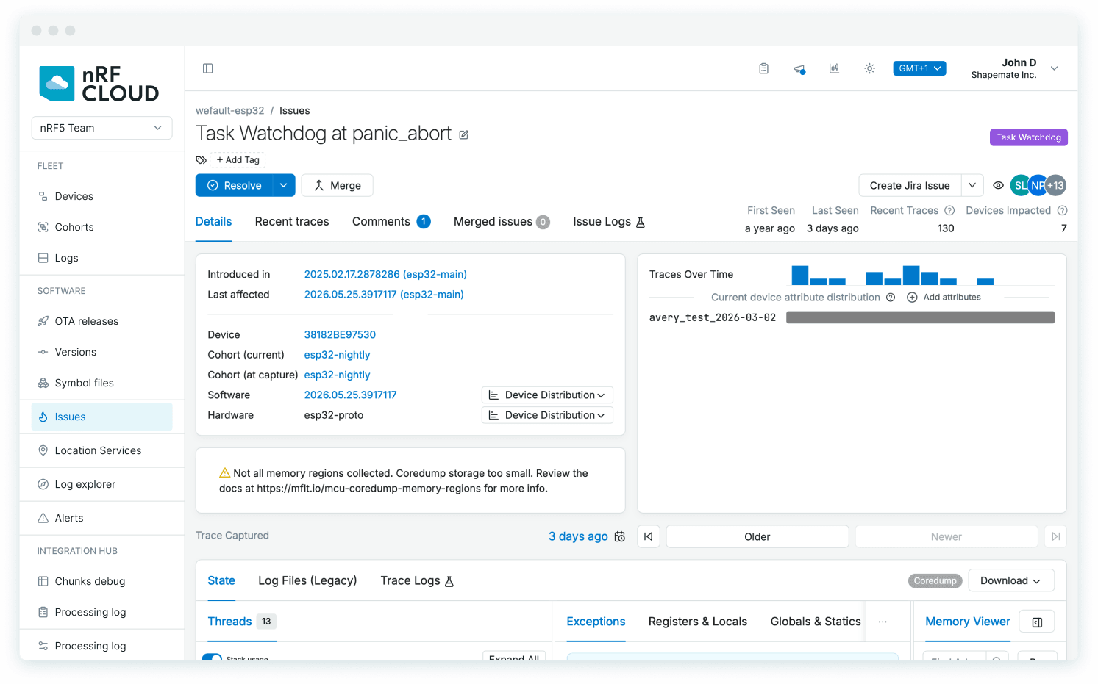Toggle the sidebar collapse icon

[208, 68]
